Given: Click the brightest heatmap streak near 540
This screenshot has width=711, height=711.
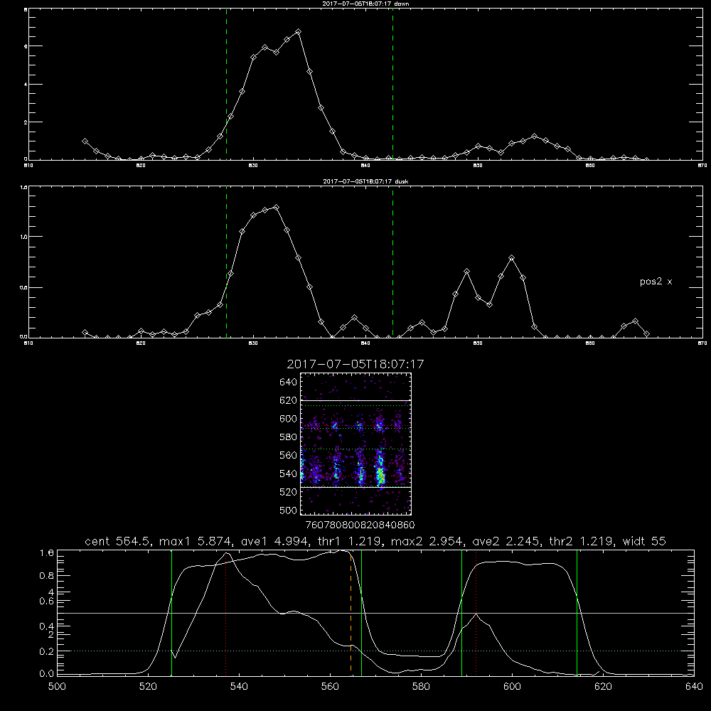Looking at the screenshot, I should [380, 474].
